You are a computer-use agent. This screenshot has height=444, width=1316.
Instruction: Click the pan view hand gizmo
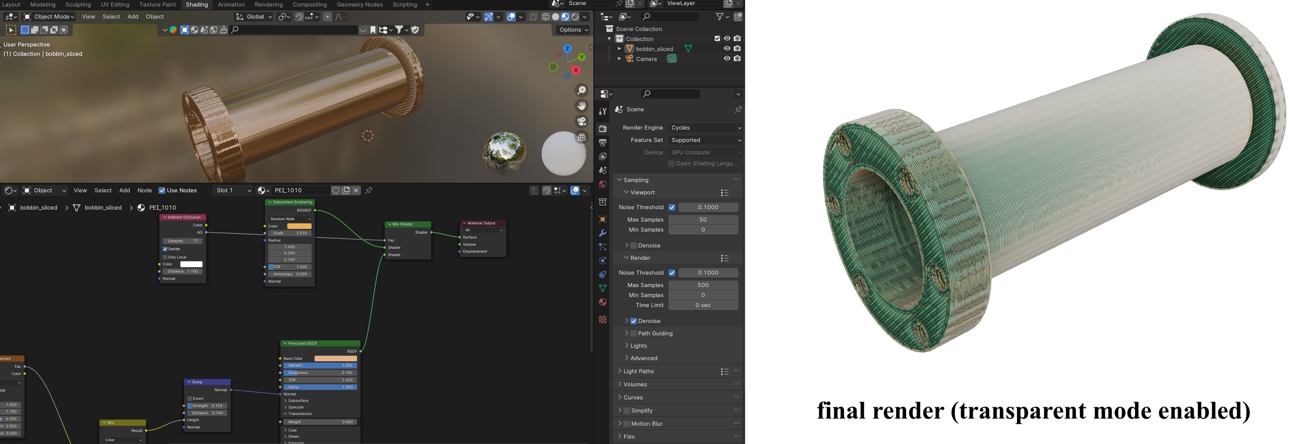click(x=581, y=105)
